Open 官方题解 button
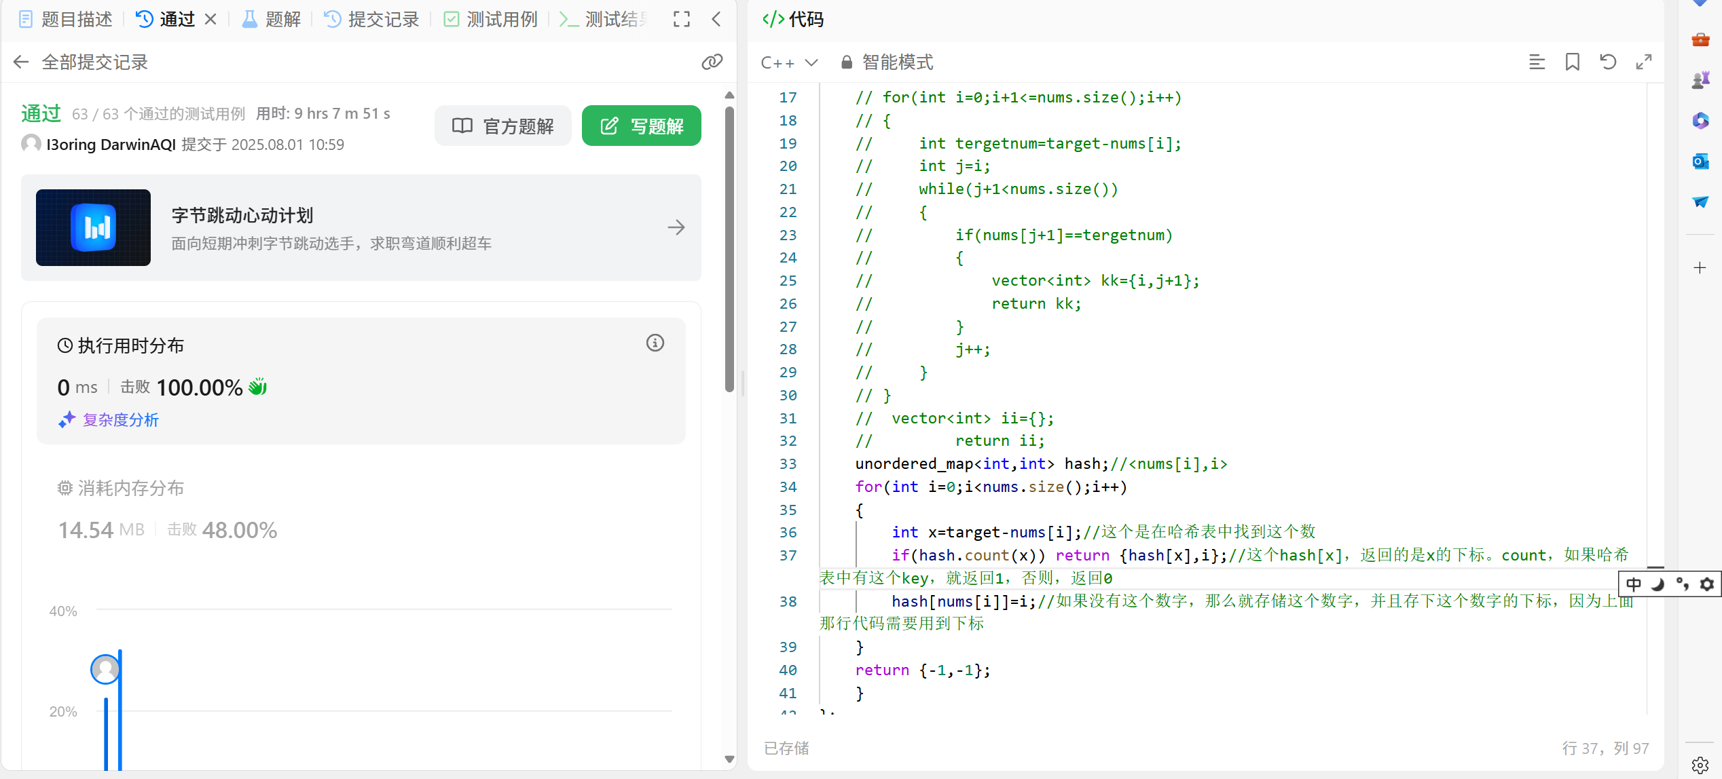Image resolution: width=1722 pixels, height=779 pixels. click(503, 126)
